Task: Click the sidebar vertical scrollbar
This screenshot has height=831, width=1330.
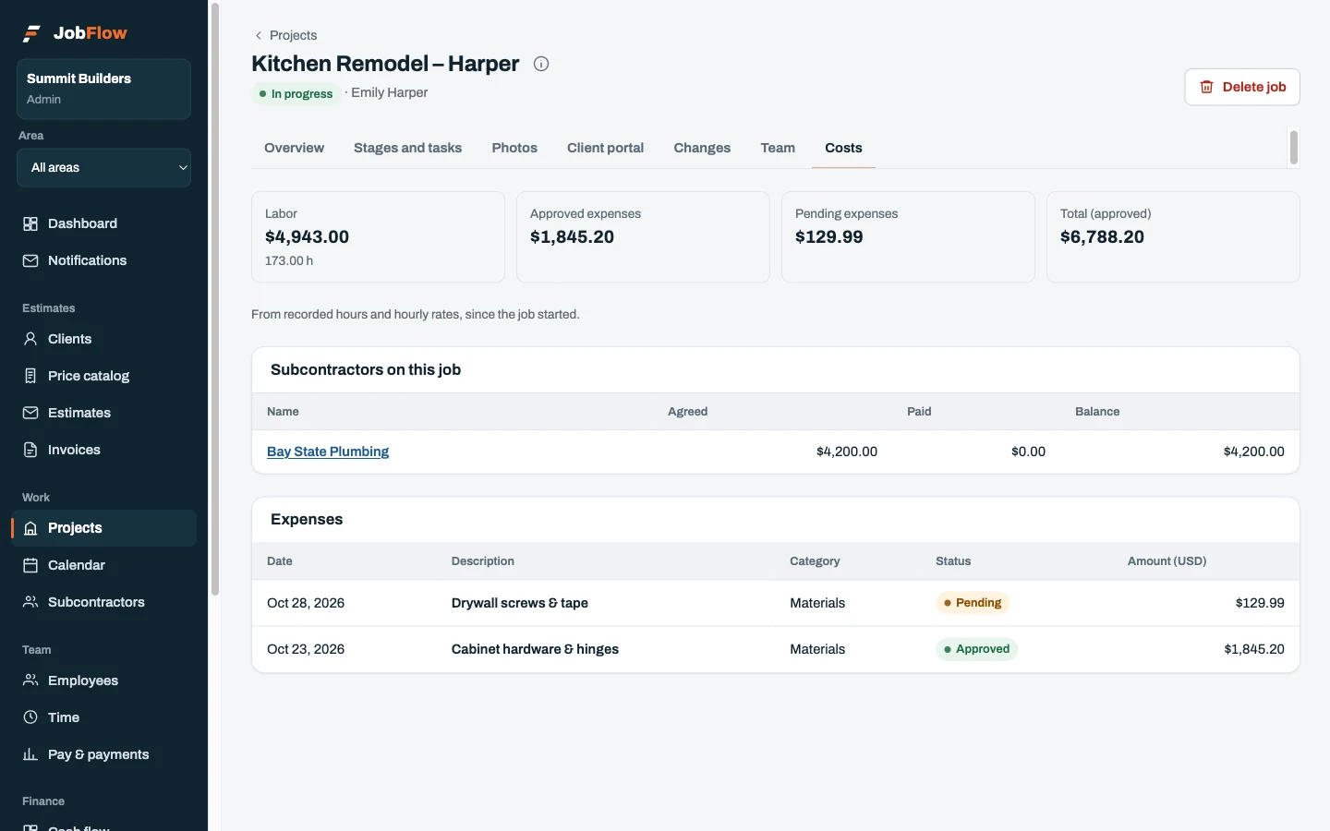Action: coord(215,298)
